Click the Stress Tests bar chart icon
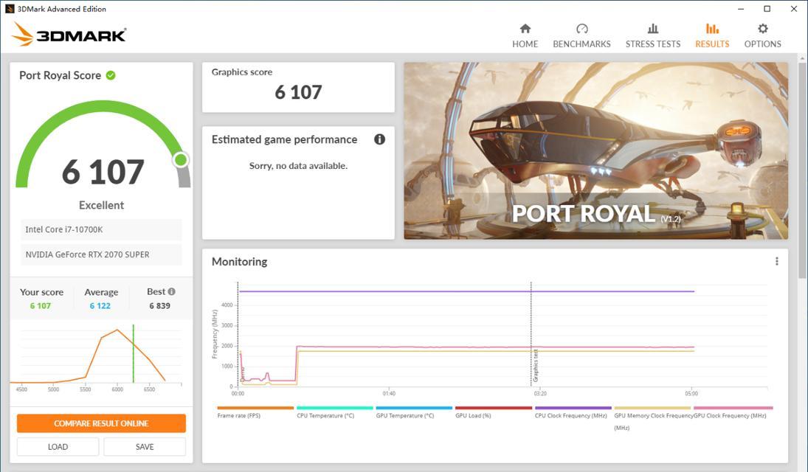The height and width of the screenshot is (472, 808). (x=653, y=28)
